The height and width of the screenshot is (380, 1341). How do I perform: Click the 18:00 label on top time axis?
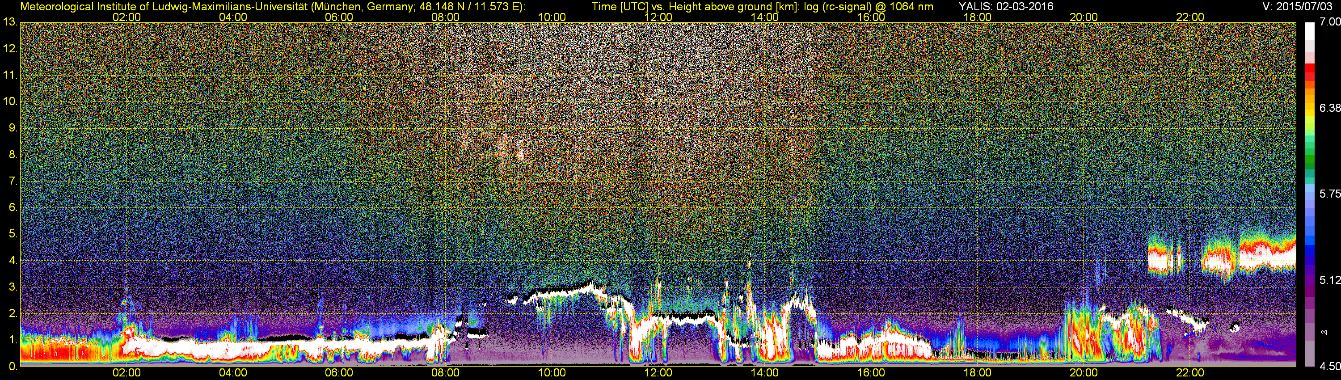pos(977,17)
